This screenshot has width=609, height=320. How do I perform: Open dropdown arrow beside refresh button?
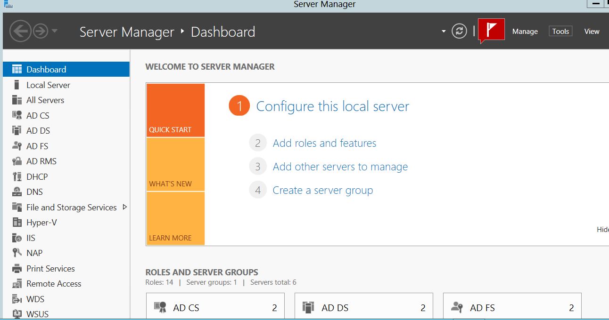pyautogui.click(x=443, y=32)
